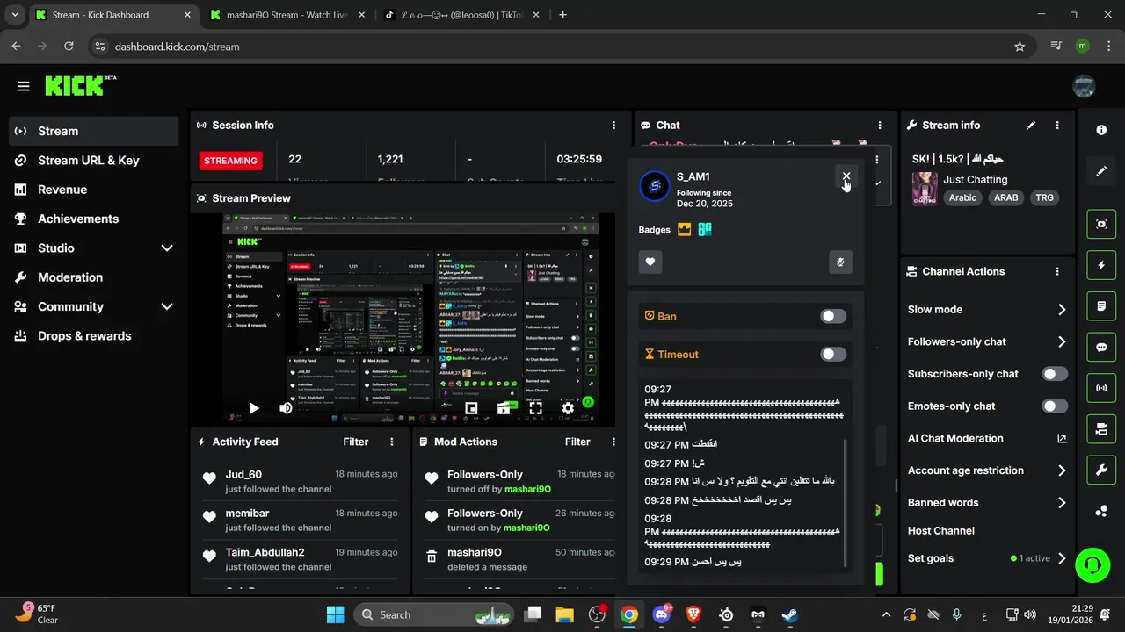Switch to TikTok browser tab

(x=461, y=15)
